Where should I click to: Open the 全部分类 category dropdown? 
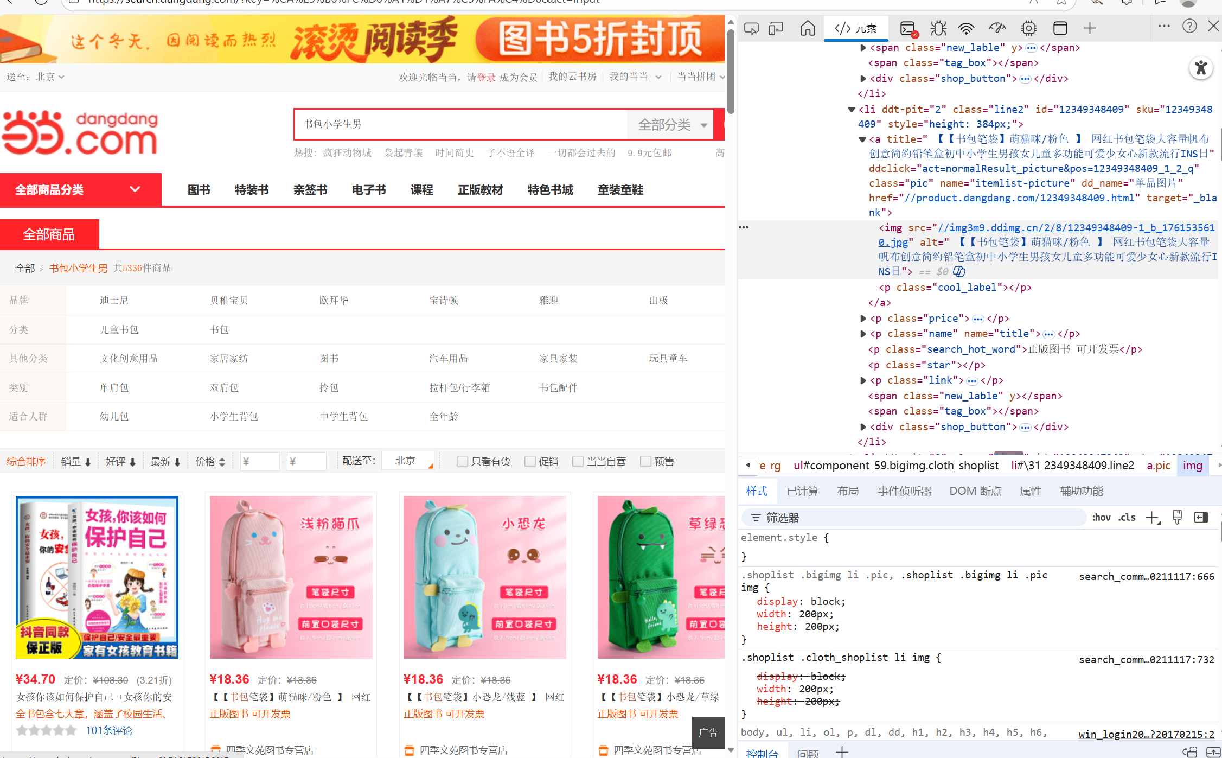pyautogui.click(x=671, y=124)
